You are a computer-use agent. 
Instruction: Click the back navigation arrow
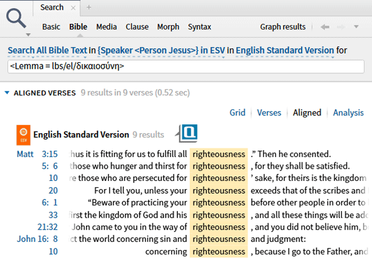[x=325, y=27]
